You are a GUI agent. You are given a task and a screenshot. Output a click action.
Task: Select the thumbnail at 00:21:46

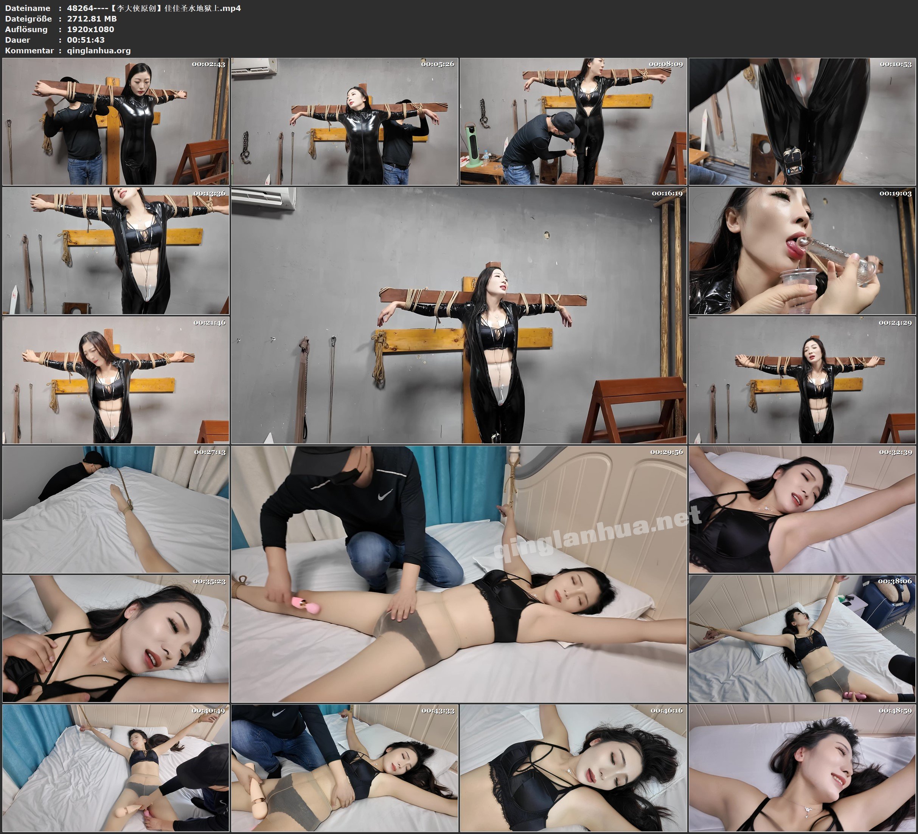pos(116,380)
